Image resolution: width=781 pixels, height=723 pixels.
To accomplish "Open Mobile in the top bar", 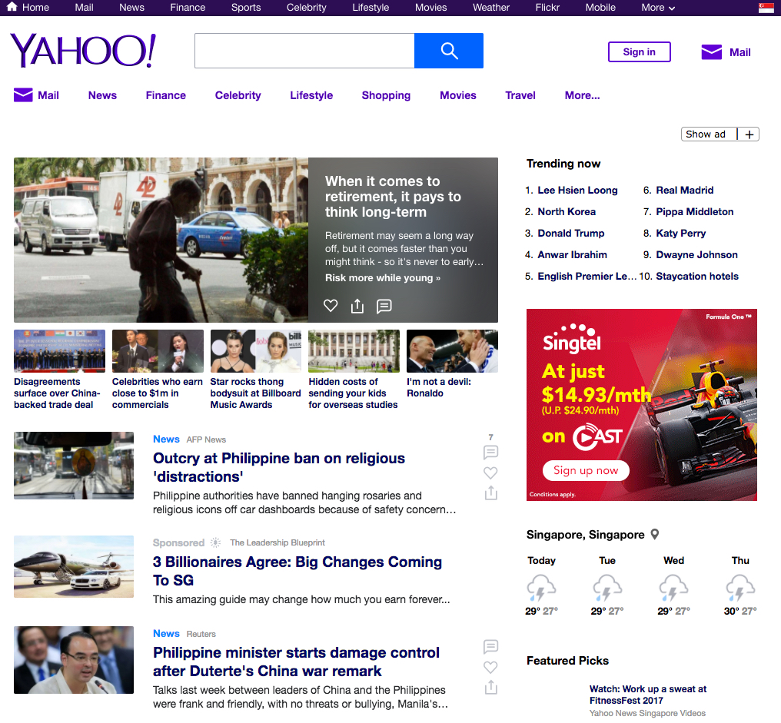I will 600,8.
